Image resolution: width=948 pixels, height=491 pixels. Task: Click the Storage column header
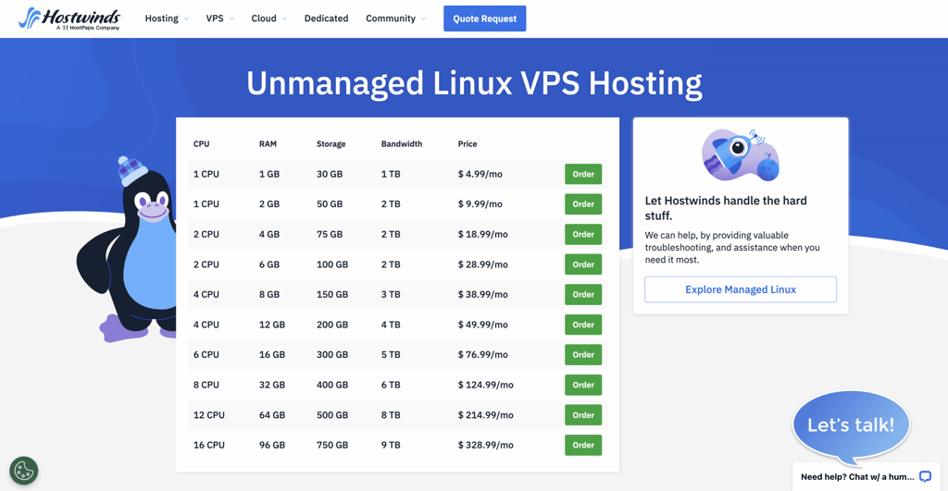(331, 143)
